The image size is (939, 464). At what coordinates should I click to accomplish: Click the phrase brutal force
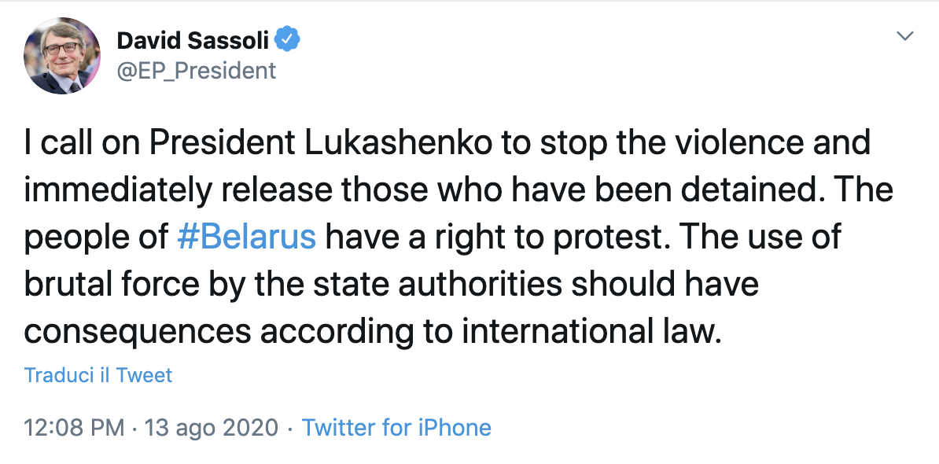click(x=112, y=284)
